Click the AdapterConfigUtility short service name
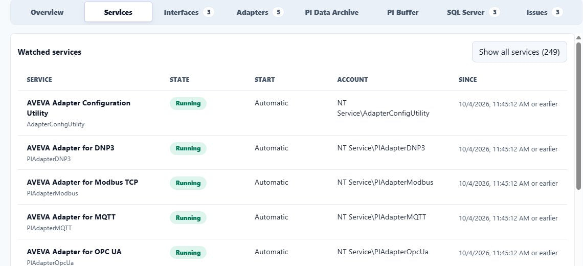The image size is (583, 266). pyautogui.click(x=56, y=124)
